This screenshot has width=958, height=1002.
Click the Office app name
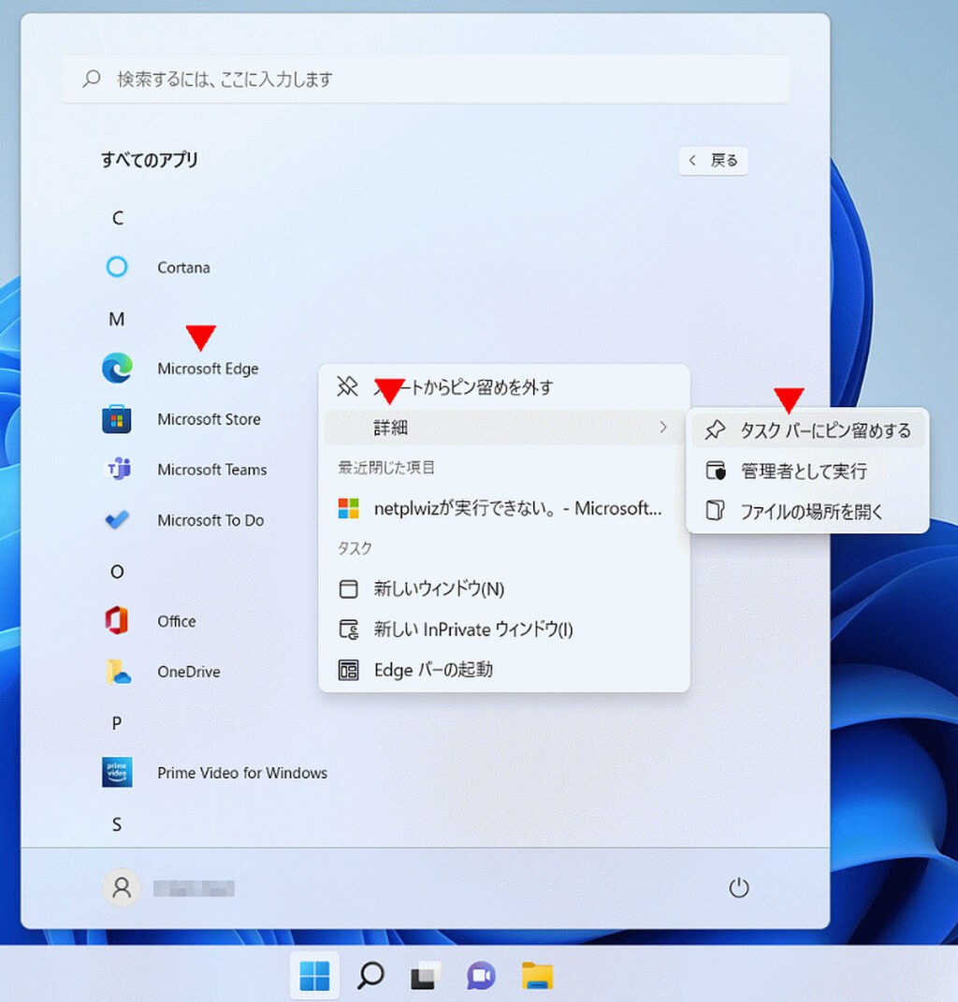tap(177, 620)
